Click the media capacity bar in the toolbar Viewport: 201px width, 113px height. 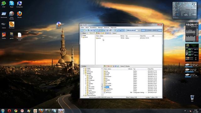point(151,30)
